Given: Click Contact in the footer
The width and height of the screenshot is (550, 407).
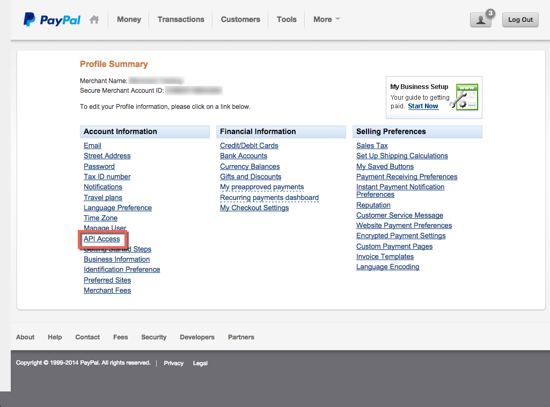Looking at the screenshot, I should point(87,337).
